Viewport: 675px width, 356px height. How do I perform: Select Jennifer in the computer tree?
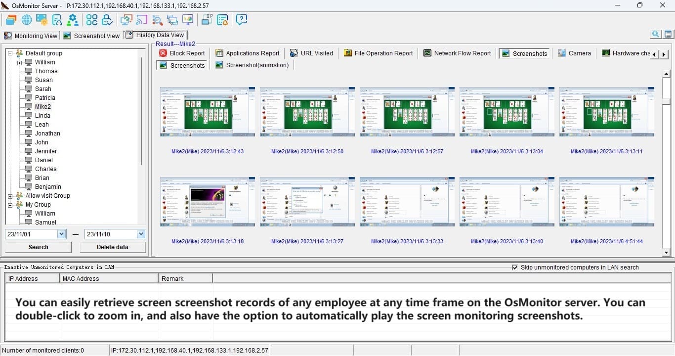coord(46,151)
